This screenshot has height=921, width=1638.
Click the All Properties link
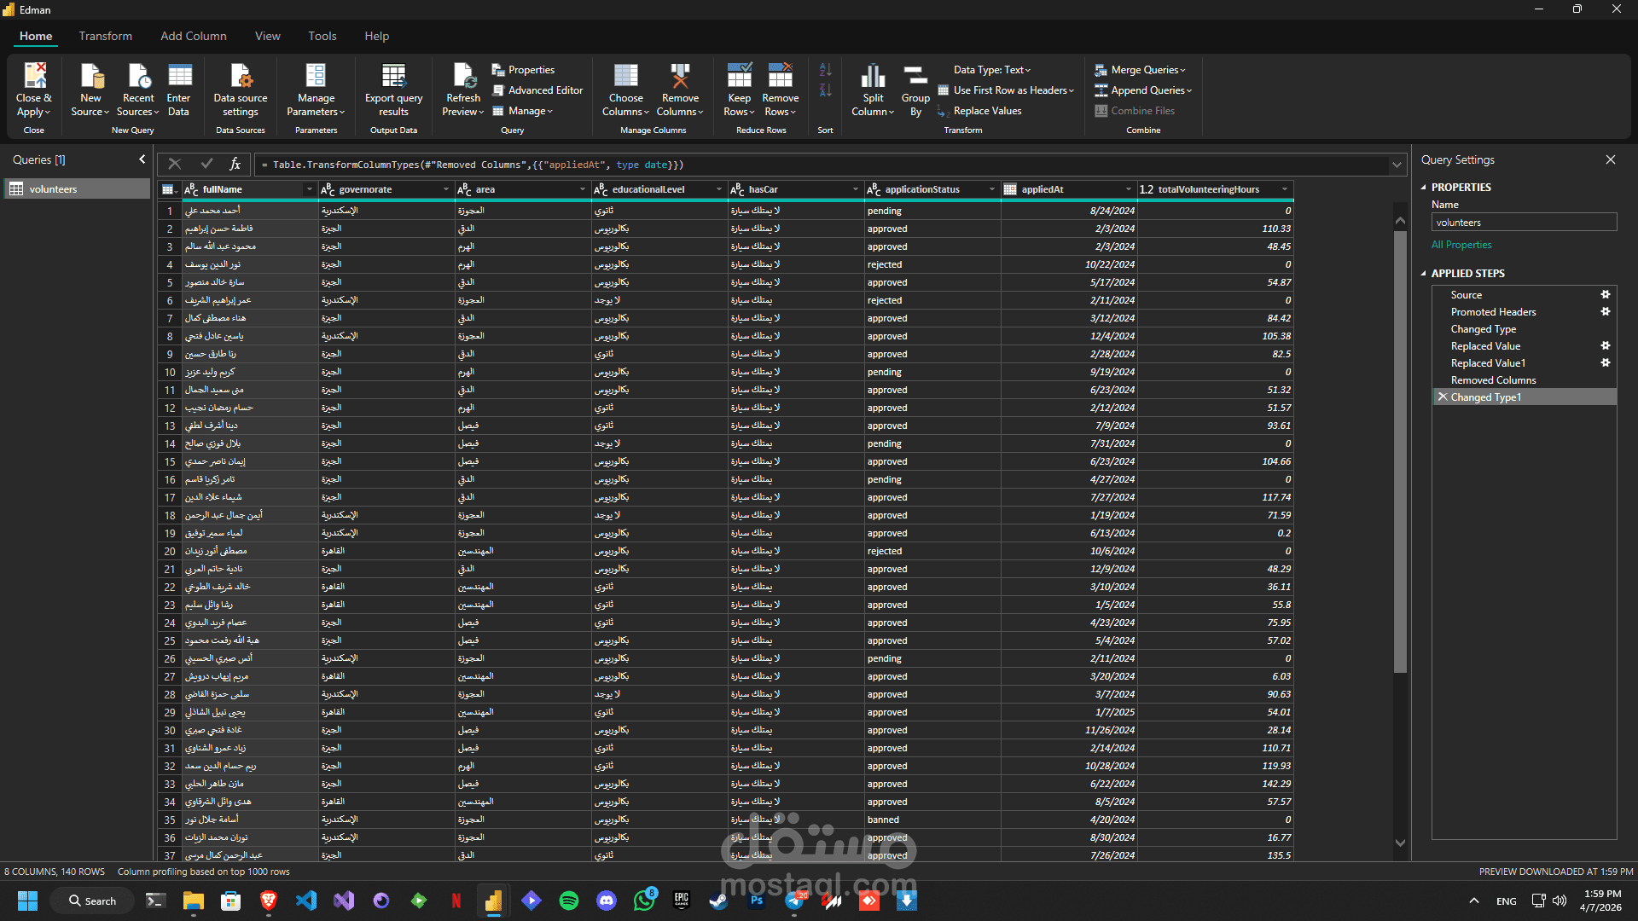[x=1461, y=245]
